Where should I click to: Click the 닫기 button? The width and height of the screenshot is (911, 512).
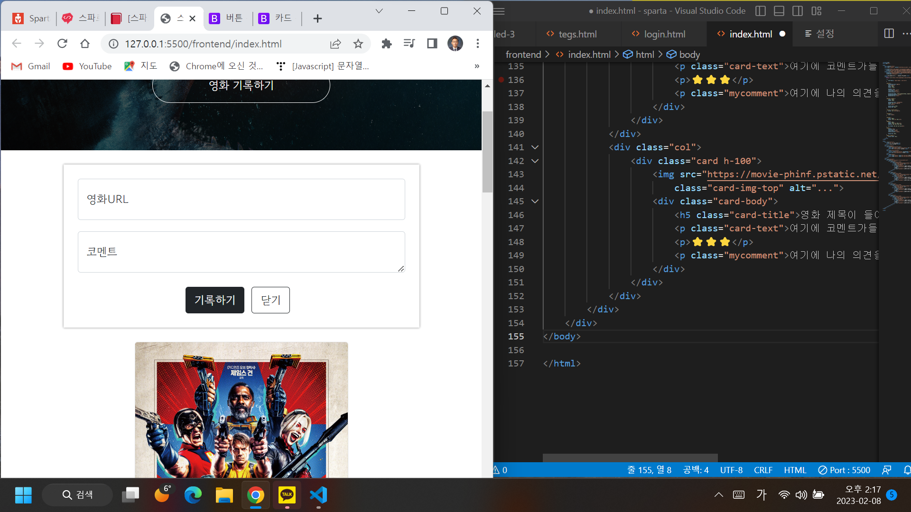270,300
